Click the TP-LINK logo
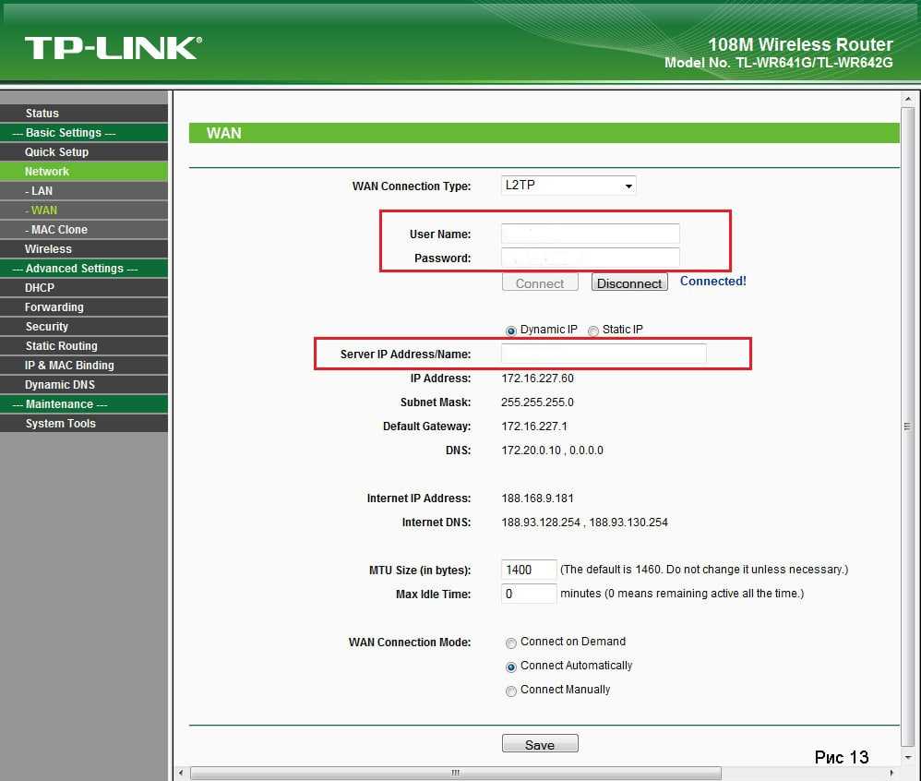The height and width of the screenshot is (781, 921). coord(113,48)
